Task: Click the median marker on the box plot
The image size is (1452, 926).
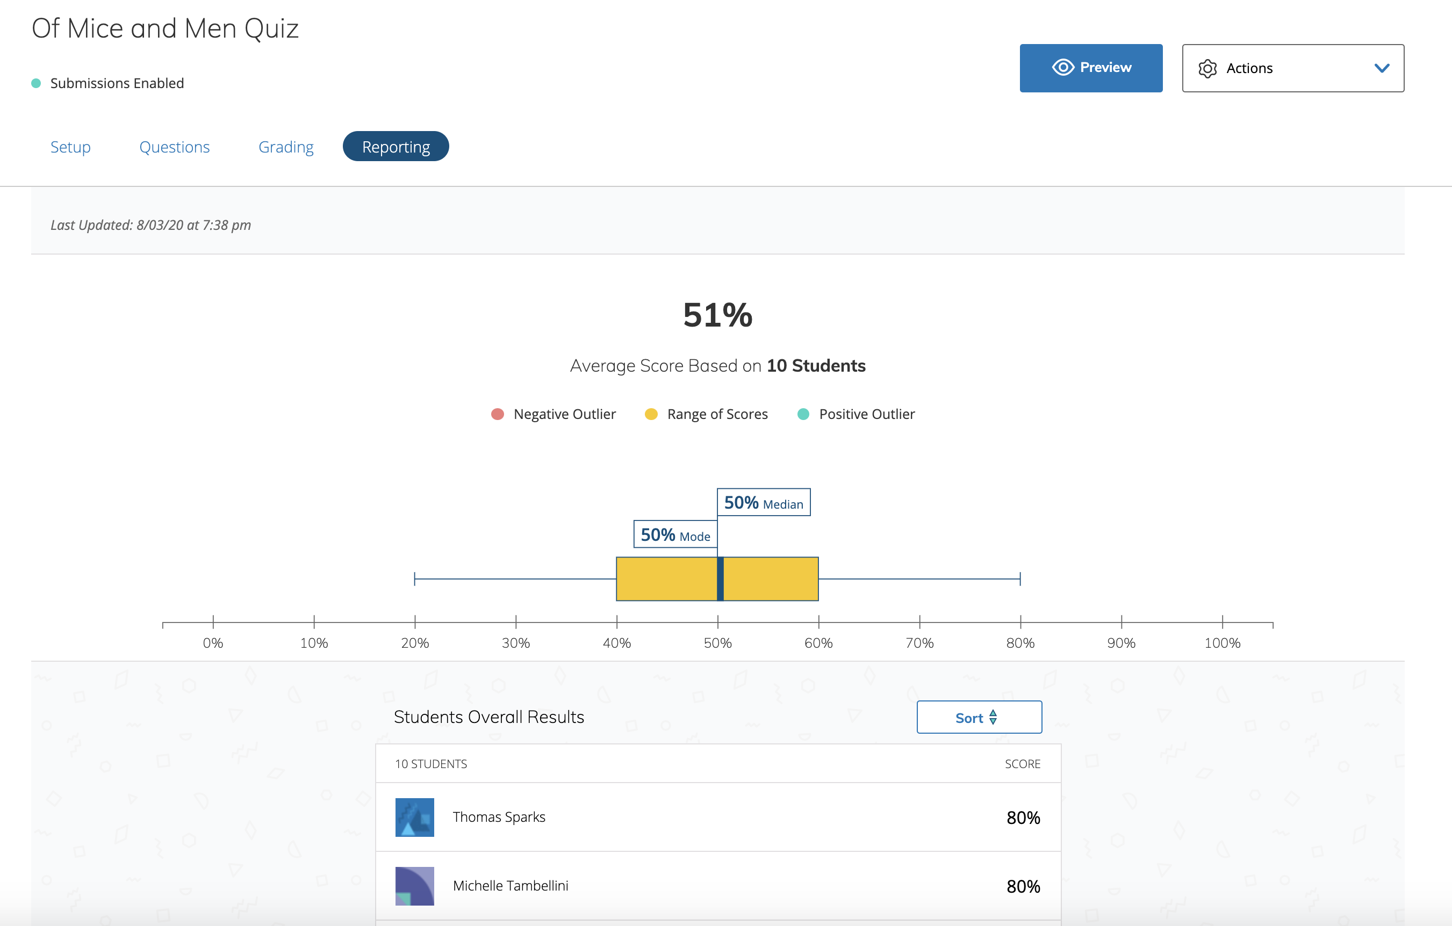Action: tap(721, 579)
